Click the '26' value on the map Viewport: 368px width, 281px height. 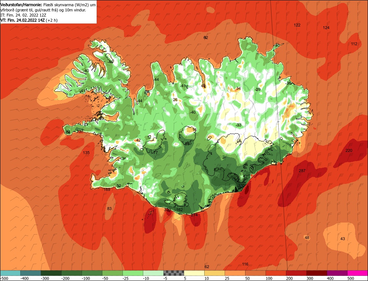[x=175, y=100]
